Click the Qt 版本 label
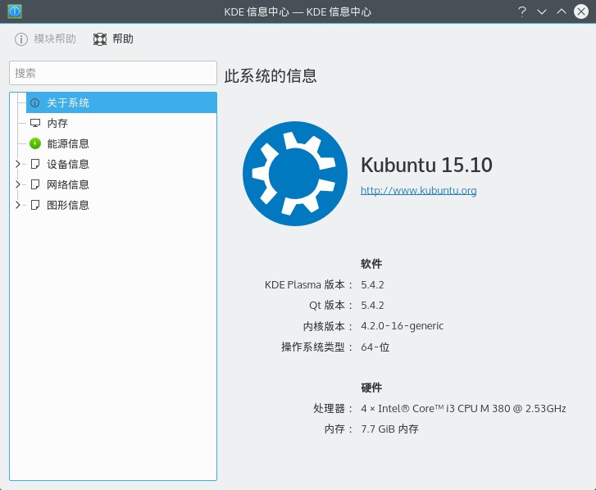The image size is (596, 490). point(331,306)
